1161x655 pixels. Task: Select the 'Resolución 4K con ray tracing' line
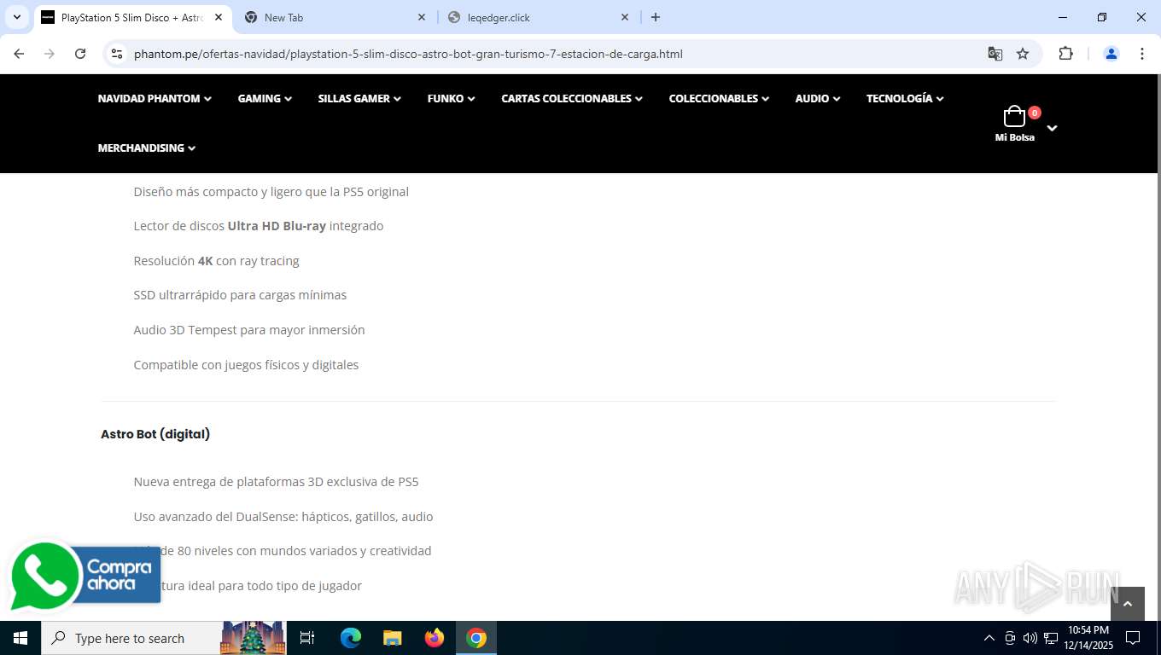(x=216, y=261)
